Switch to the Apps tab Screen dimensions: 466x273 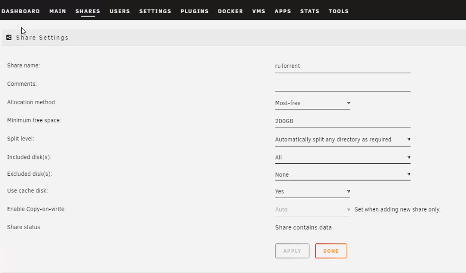[283, 11]
